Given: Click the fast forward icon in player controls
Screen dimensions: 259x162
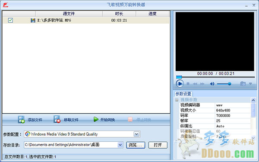Looking at the screenshot, I should point(202,84).
